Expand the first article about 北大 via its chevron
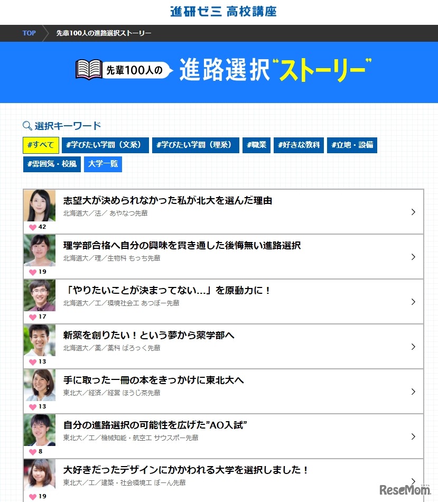The height and width of the screenshot is (502, 438). [414, 212]
